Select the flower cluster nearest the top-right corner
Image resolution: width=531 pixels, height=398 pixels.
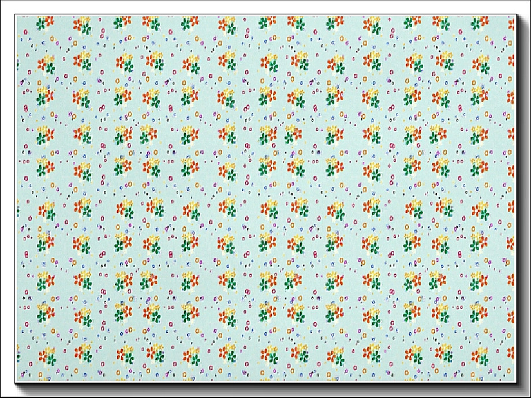pyautogui.click(x=478, y=24)
